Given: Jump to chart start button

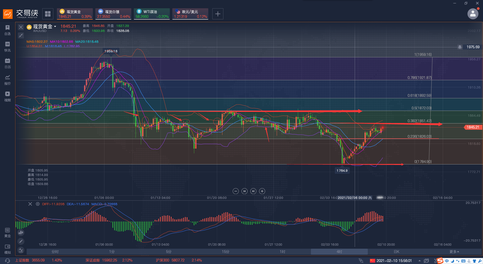Looking at the screenshot, I should coord(245,191).
